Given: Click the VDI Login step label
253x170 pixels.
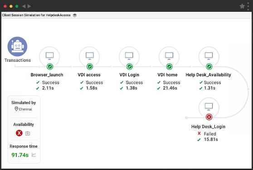Looking at the screenshot, I should click(129, 75).
